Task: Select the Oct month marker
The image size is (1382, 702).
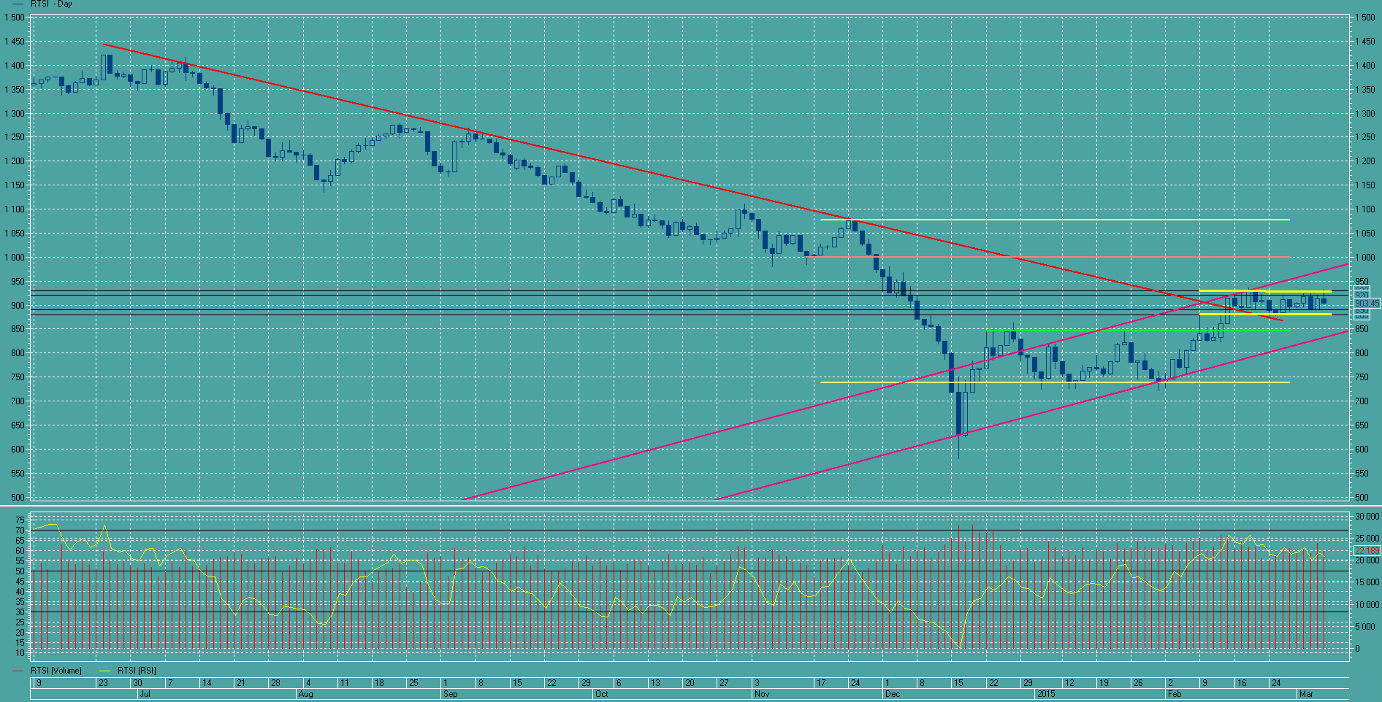Action: tap(601, 694)
